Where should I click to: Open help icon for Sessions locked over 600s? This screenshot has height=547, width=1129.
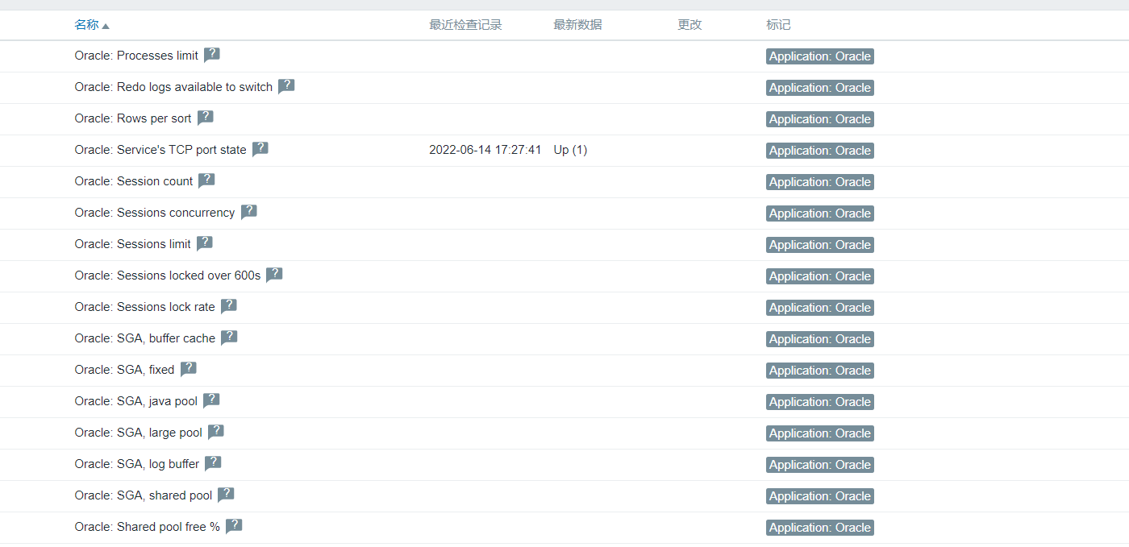[x=274, y=275]
